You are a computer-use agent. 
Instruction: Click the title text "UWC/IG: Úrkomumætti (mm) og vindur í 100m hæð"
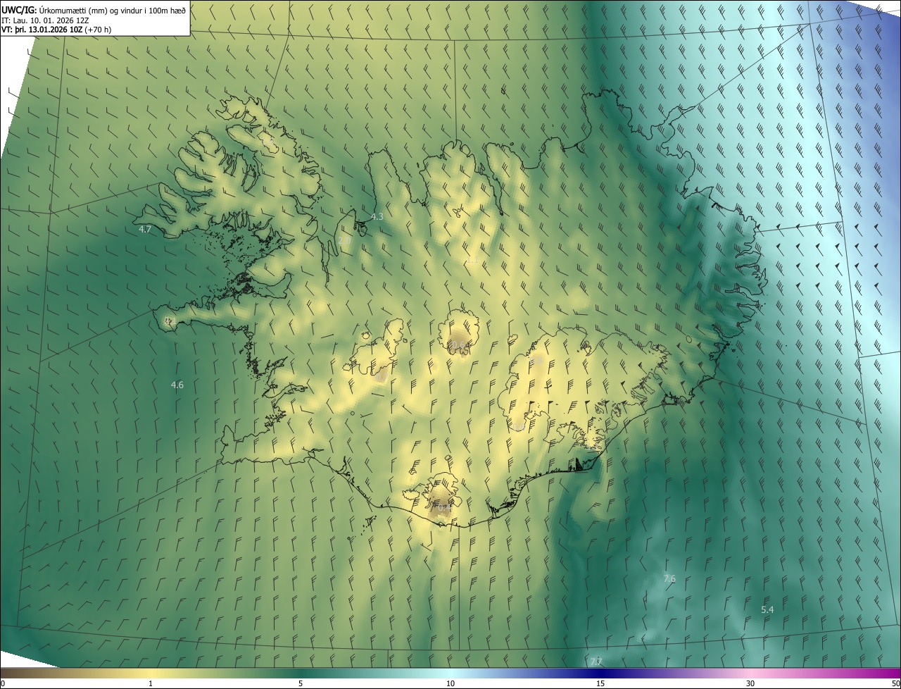coord(94,10)
